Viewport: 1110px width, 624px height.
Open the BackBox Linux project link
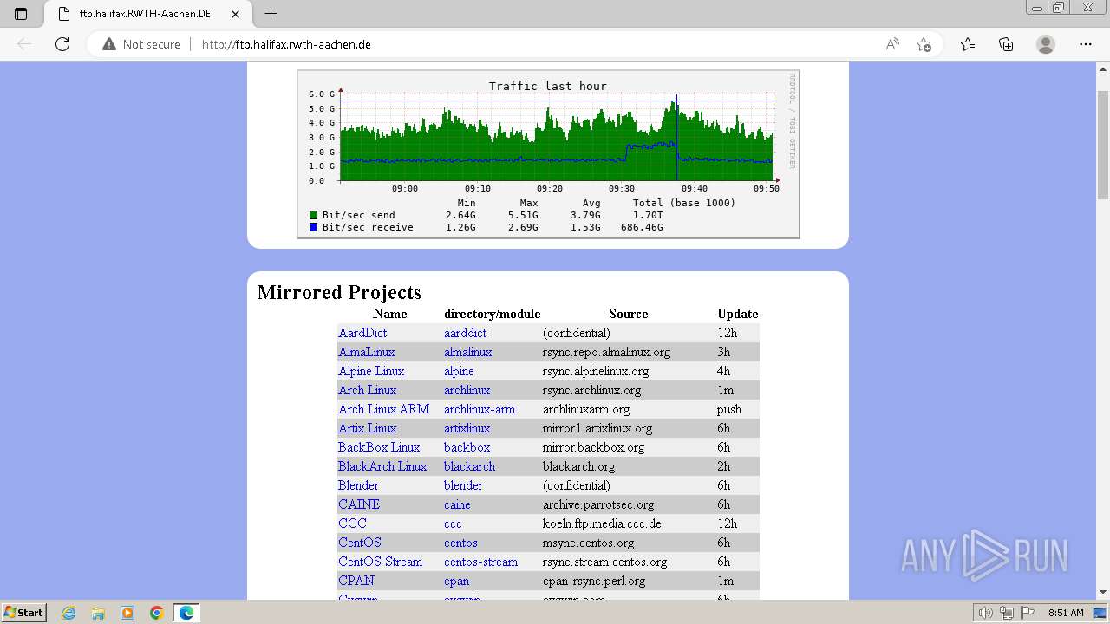click(379, 447)
